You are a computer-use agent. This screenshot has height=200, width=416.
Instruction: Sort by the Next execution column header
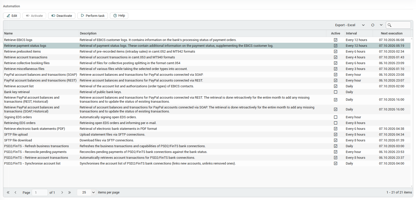(392, 33)
